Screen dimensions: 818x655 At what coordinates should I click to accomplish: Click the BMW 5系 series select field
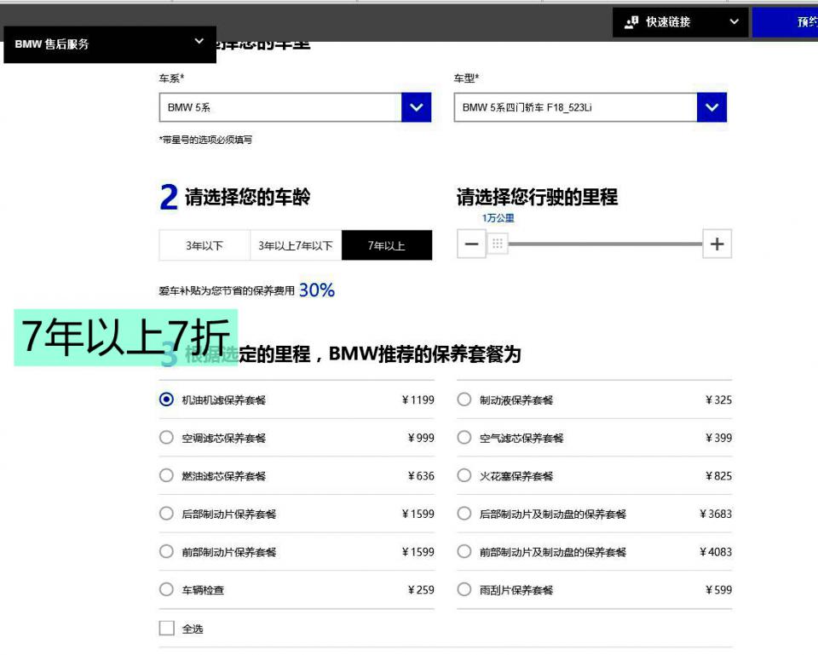(296, 107)
